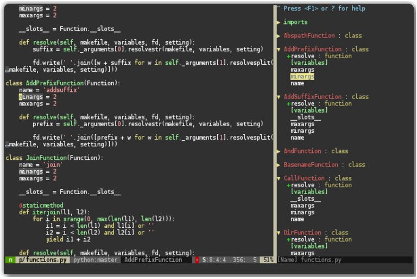This screenshot has width=417, height=279.
Task: Place cursor on 'class JoinFunction(Function):' line
Action: click(54, 158)
